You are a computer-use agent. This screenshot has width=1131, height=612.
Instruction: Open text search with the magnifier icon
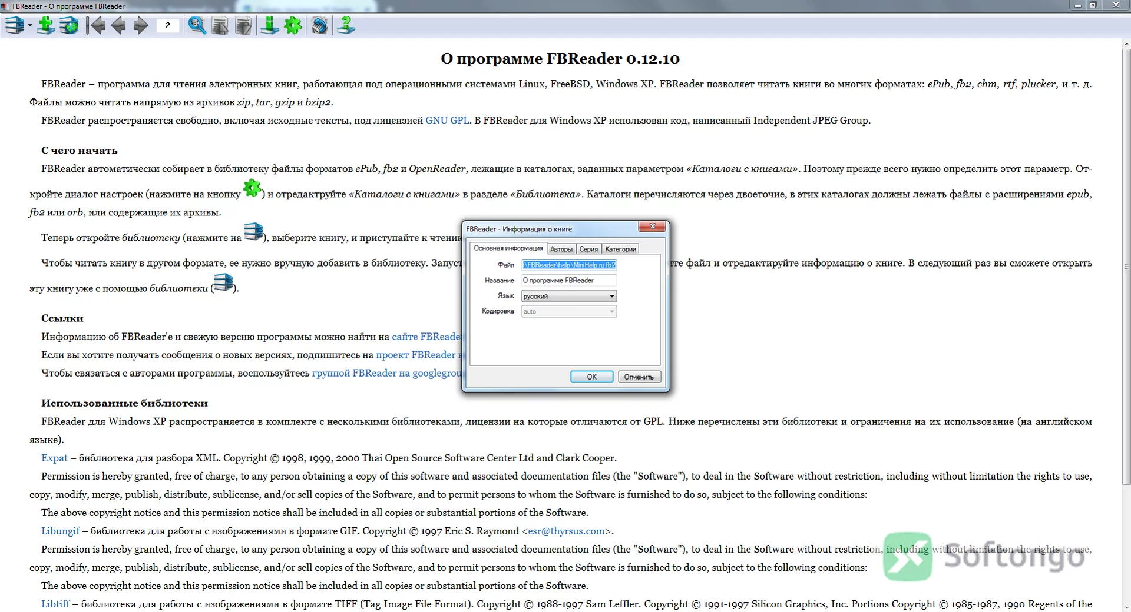coord(197,26)
